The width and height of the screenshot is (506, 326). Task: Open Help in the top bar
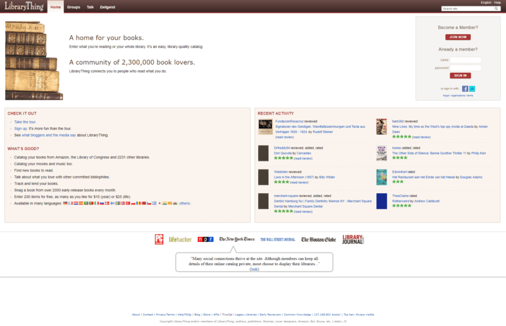(x=497, y=3)
